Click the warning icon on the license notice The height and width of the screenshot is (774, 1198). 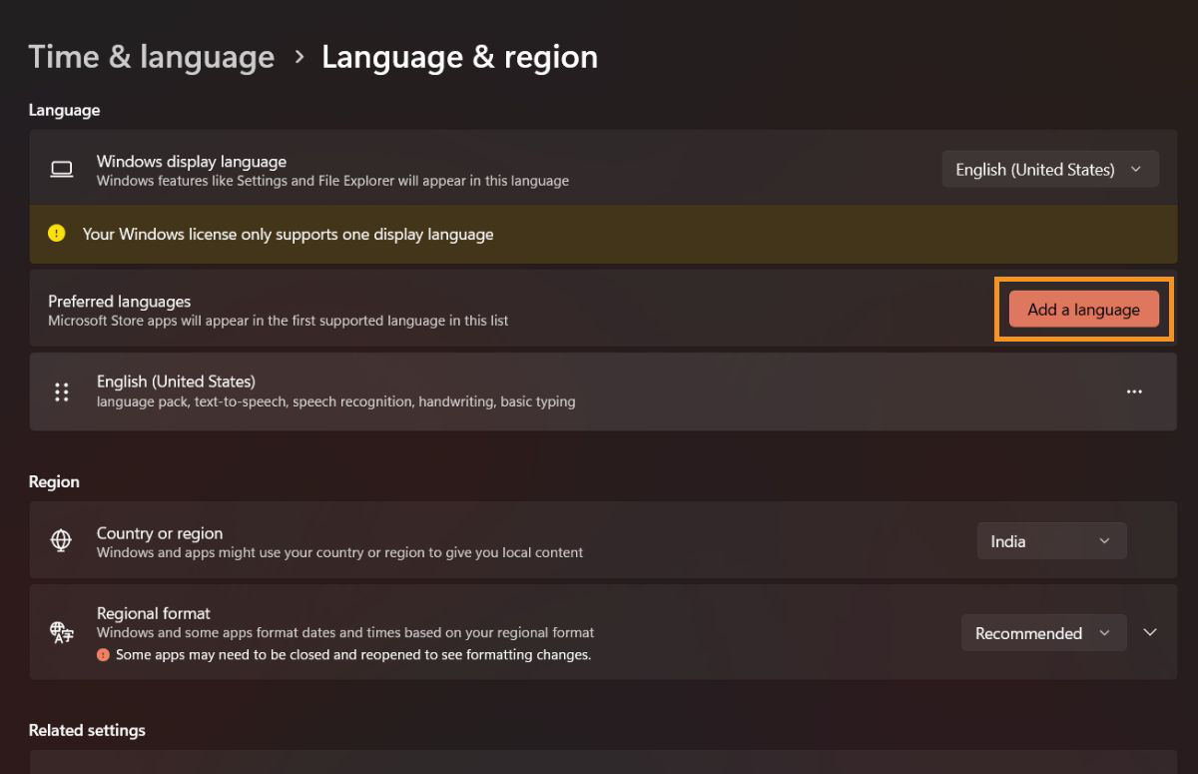click(x=56, y=234)
